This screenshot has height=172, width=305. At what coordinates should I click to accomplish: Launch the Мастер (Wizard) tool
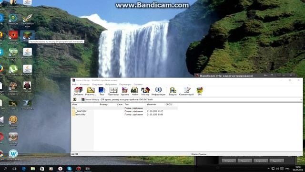[x=145, y=91]
